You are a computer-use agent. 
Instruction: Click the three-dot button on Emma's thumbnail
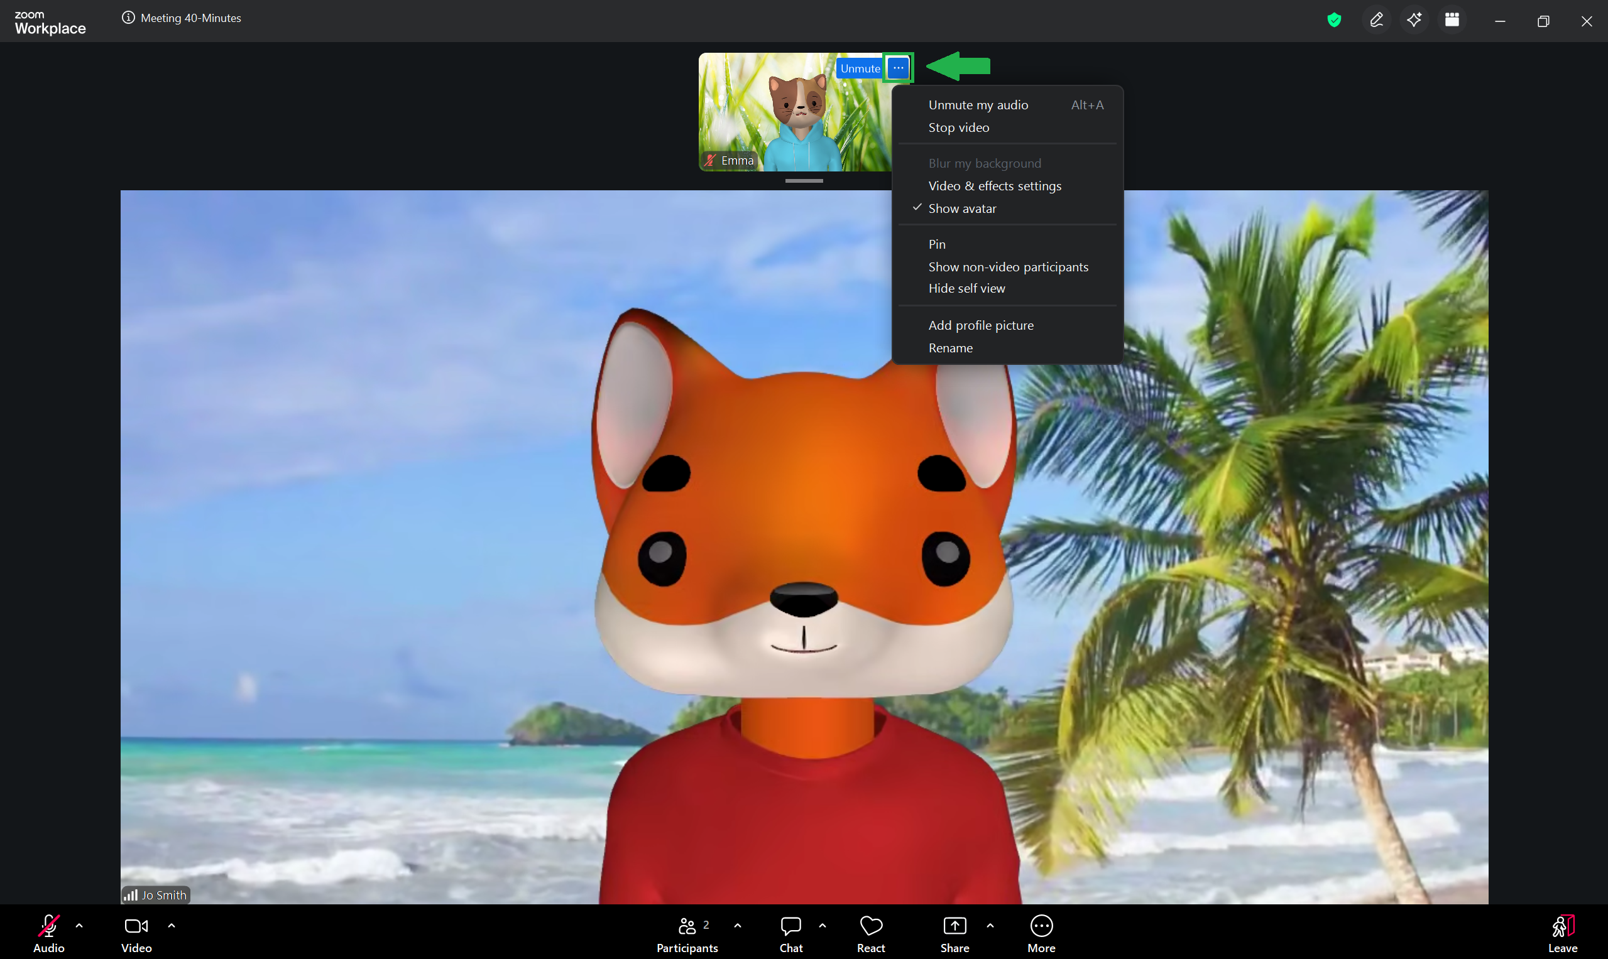coord(898,68)
